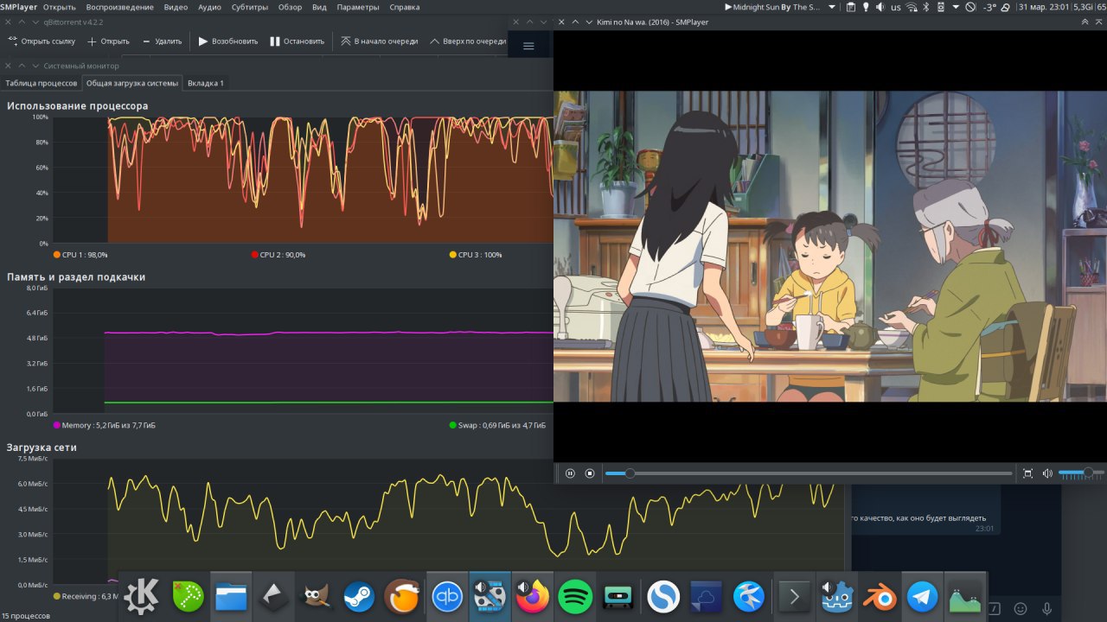This screenshot has width=1107, height=622.
Task: Launch Godot engine from dock
Action: (837, 596)
